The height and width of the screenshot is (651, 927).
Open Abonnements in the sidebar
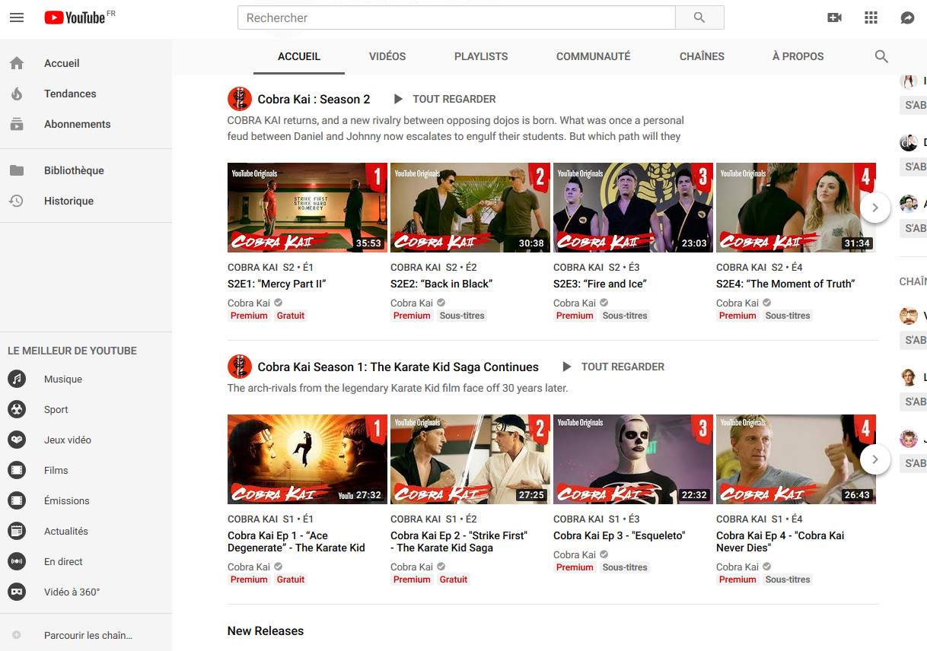[x=86, y=124]
